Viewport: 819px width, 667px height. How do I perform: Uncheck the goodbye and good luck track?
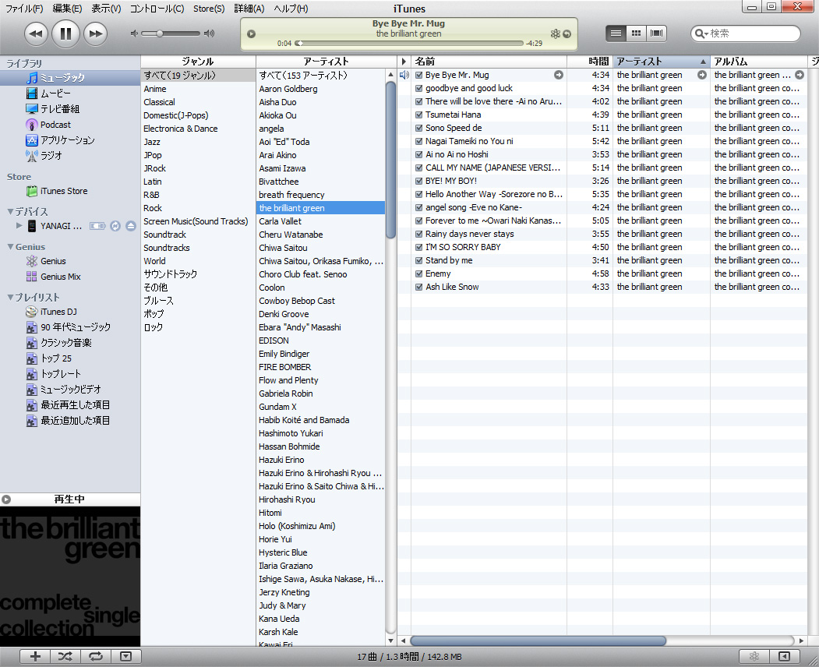[x=419, y=88]
